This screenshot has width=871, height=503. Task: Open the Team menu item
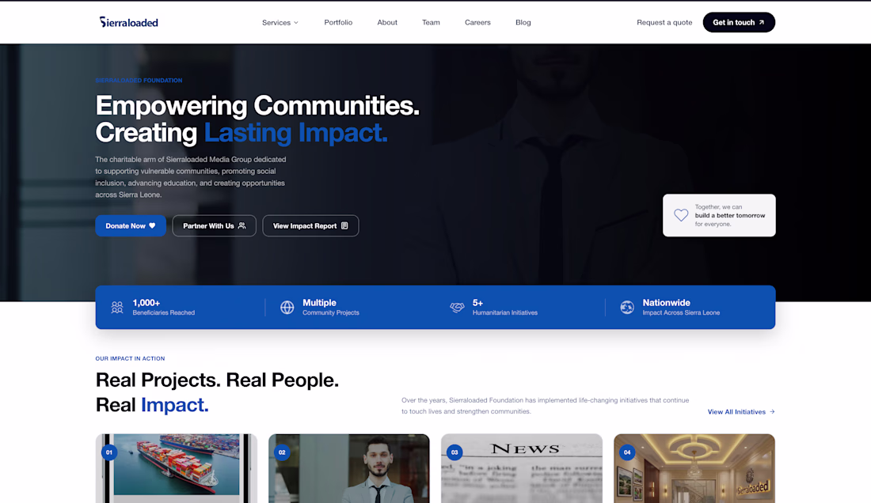431,22
